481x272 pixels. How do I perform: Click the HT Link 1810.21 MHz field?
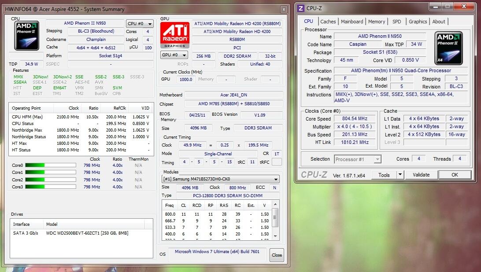[355, 142]
